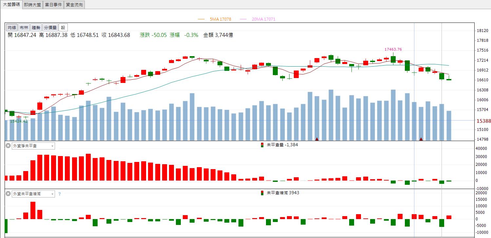Click the 金額 3,744億 turnover value

coord(218,35)
